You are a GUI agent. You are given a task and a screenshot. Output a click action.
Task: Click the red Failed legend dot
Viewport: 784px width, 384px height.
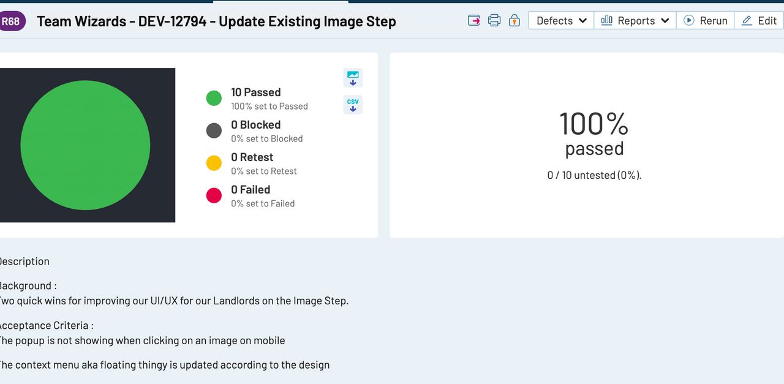[x=214, y=195]
